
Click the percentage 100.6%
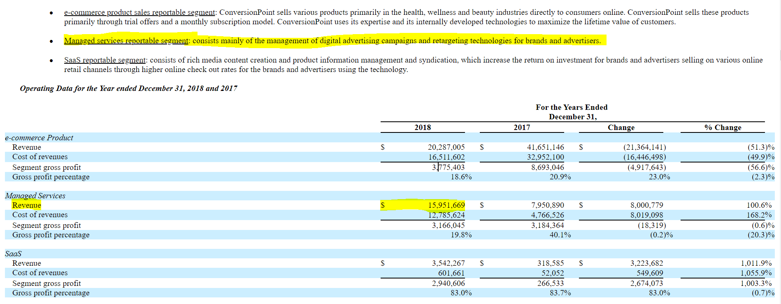click(x=759, y=205)
